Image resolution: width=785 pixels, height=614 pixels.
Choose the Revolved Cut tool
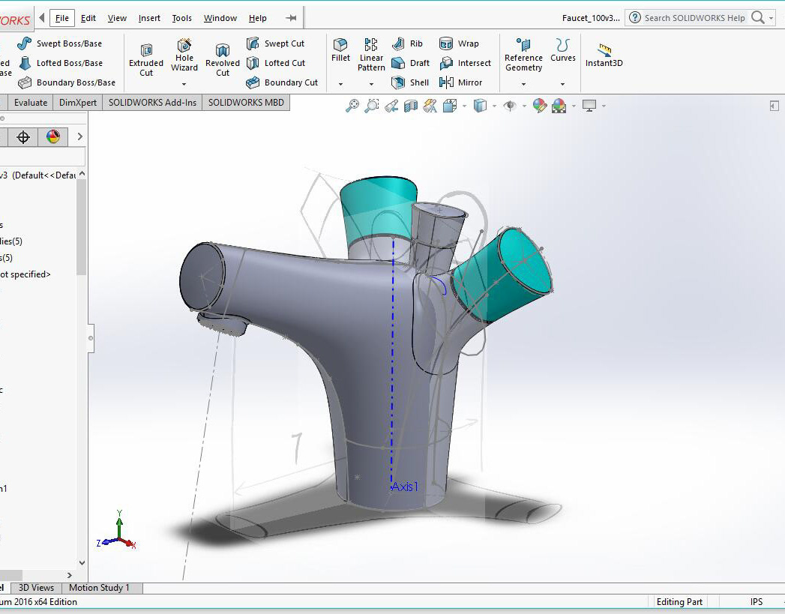222,60
